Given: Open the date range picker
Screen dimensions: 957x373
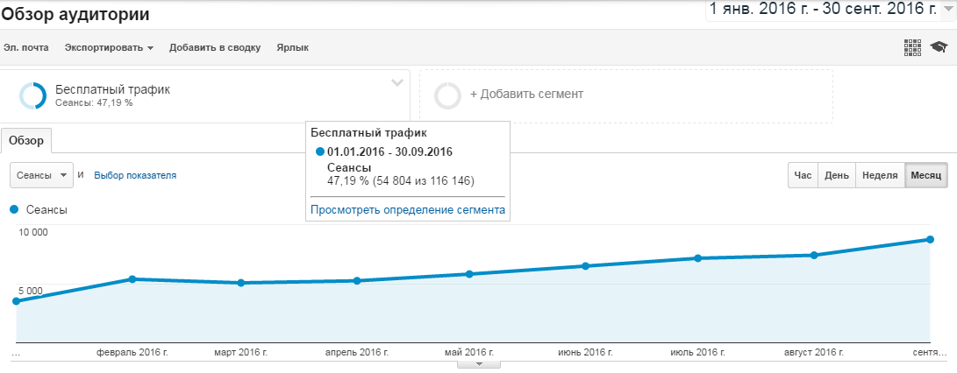Looking at the screenshot, I should 829,11.
